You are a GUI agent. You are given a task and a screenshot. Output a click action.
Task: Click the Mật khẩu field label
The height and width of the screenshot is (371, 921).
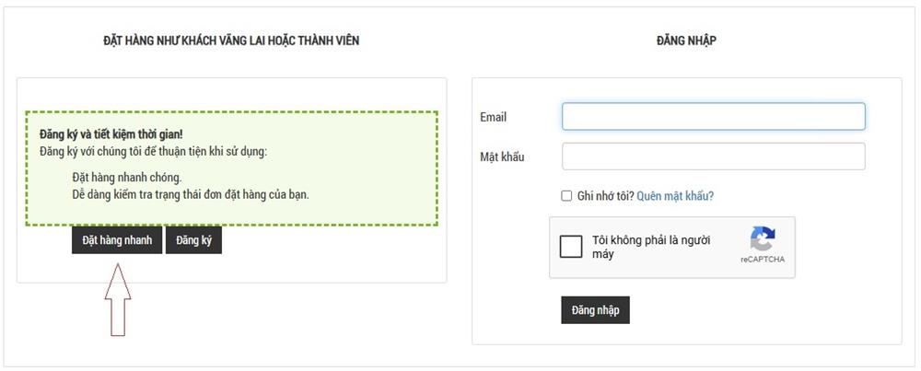502,157
